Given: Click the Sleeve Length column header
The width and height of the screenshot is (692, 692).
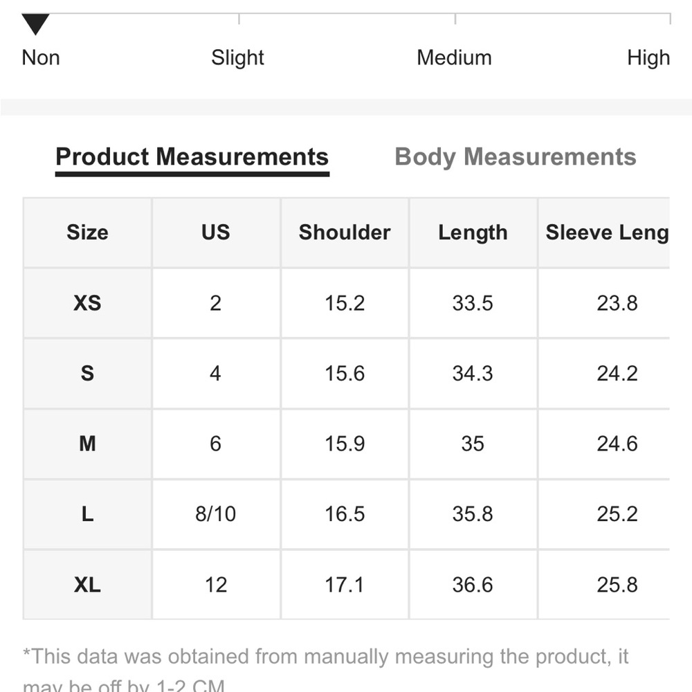Looking at the screenshot, I should click(x=604, y=233).
